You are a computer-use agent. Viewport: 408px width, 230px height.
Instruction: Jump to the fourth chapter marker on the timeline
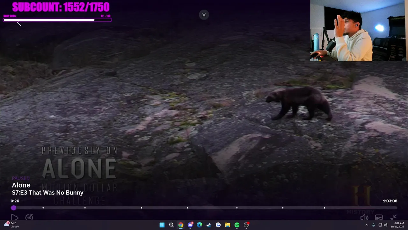187,208
